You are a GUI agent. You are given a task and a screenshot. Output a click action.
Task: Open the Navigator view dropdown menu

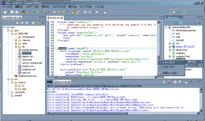pyautogui.click(x=43, y=23)
